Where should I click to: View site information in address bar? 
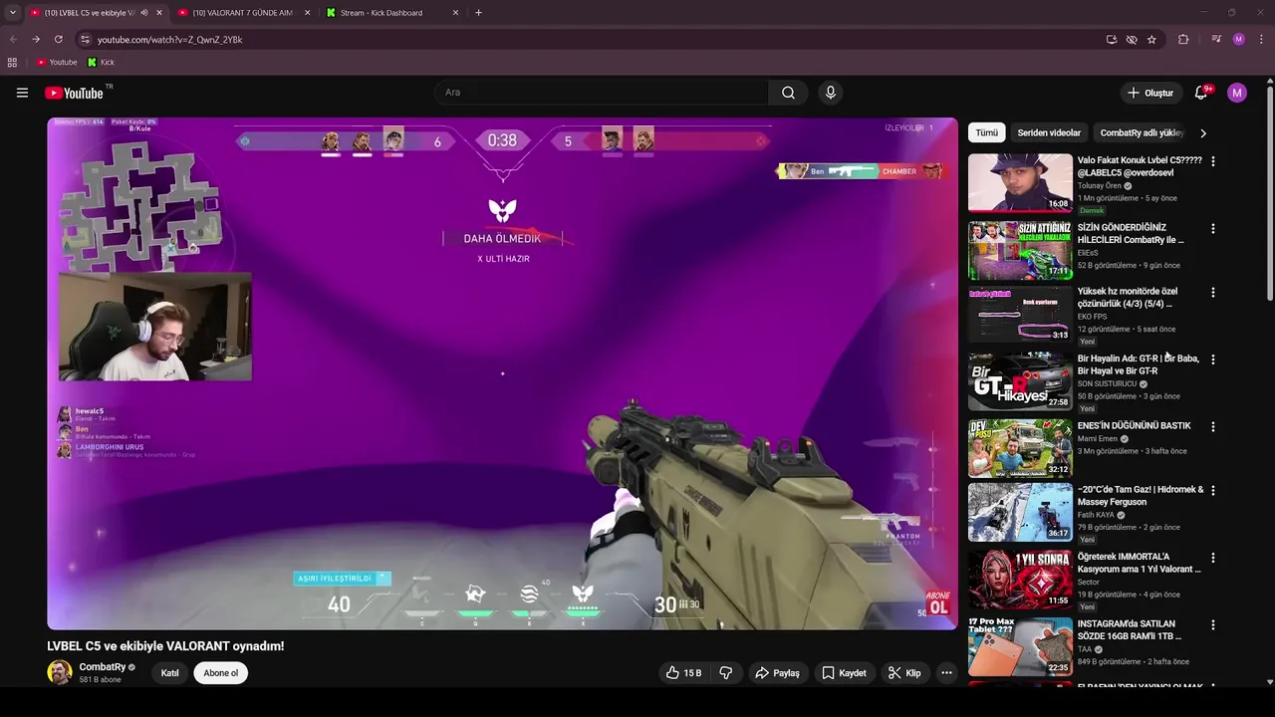pyautogui.click(x=86, y=39)
